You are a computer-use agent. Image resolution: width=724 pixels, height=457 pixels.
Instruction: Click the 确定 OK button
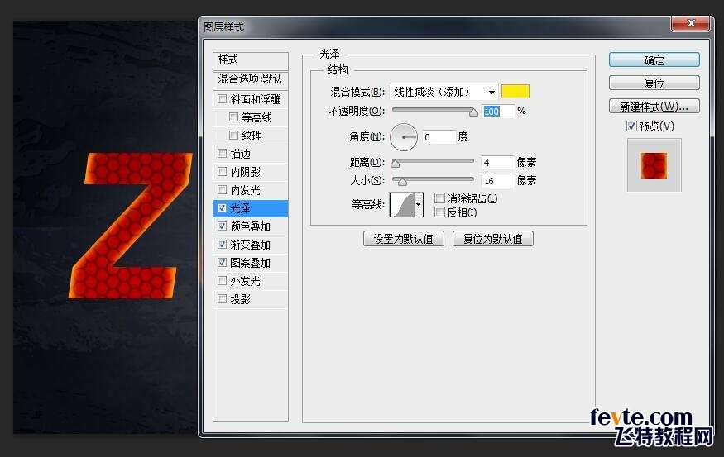(x=654, y=60)
